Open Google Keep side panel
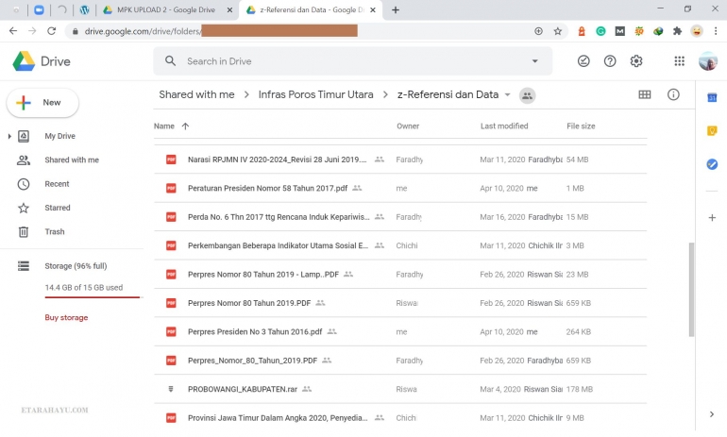This screenshot has width=727, height=437. click(x=712, y=130)
